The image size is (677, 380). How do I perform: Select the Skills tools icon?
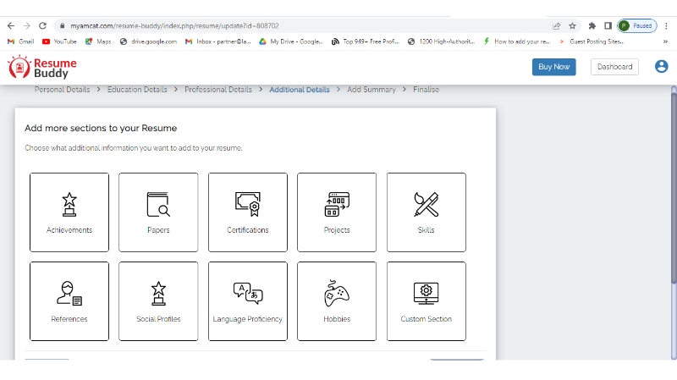pyautogui.click(x=426, y=204)
